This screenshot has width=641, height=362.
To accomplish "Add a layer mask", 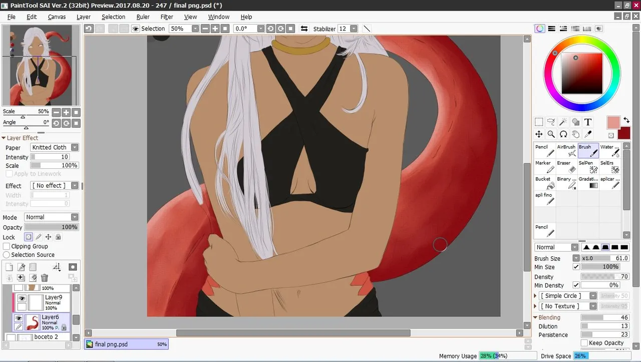I will click(x=73, y=267).
